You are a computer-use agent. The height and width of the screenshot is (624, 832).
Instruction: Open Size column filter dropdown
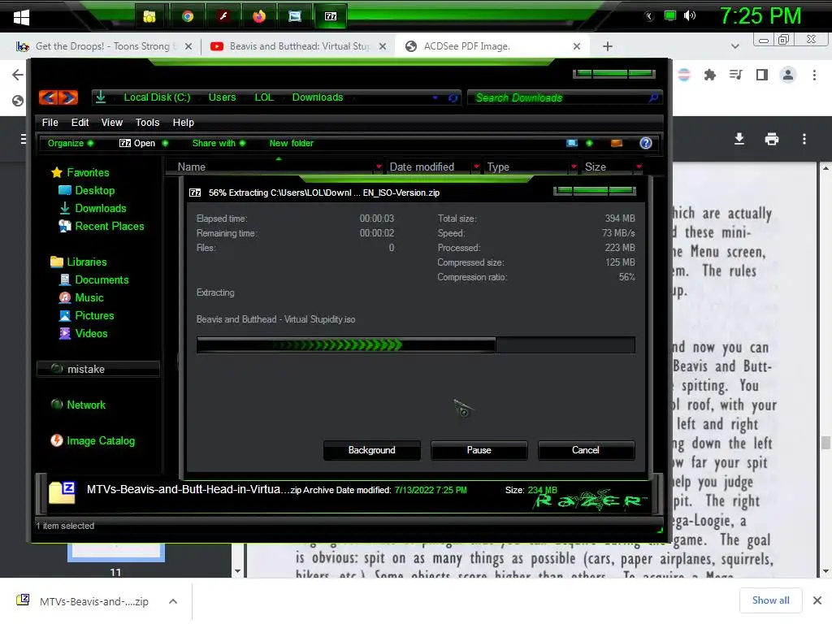(x=639, y=167)
